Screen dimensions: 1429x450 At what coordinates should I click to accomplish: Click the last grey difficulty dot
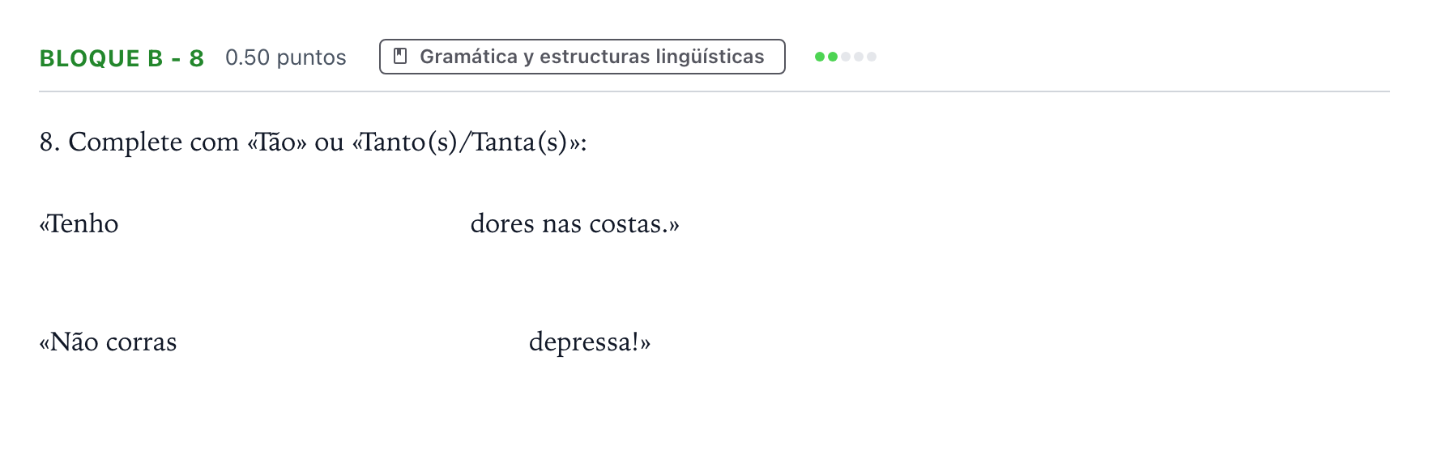tap(872, 57)
